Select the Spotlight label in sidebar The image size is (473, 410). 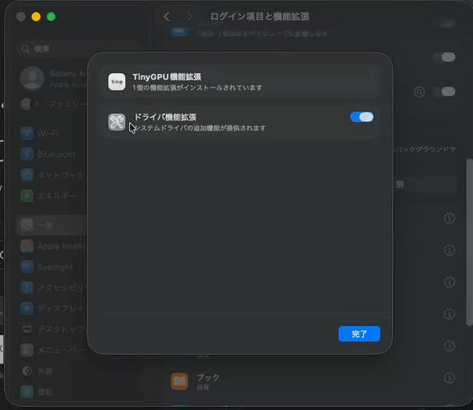click(x=55, y=267)
